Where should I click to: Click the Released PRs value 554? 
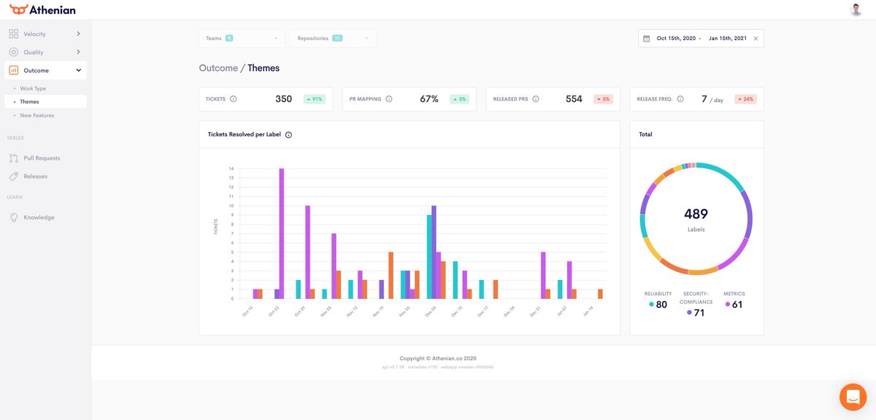click(x=574, y=99)
